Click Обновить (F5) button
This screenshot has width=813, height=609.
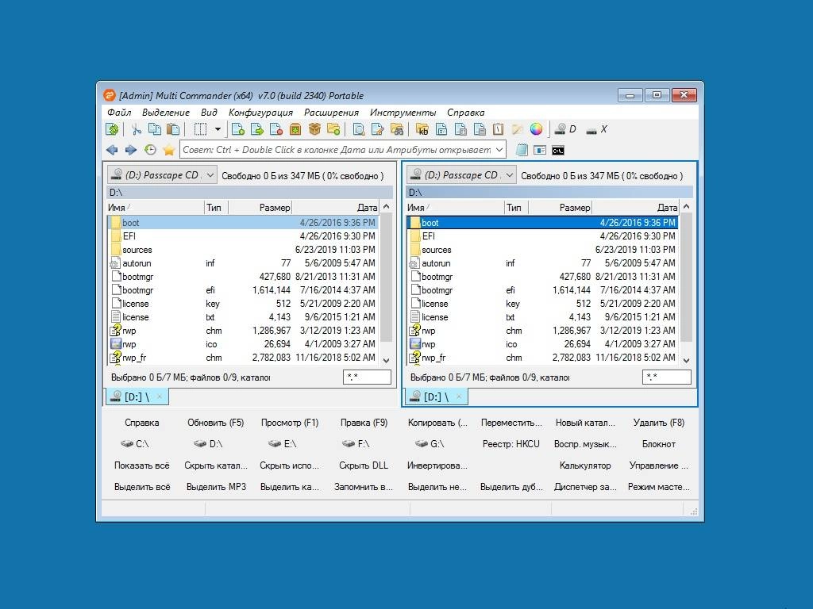point(216,423)
